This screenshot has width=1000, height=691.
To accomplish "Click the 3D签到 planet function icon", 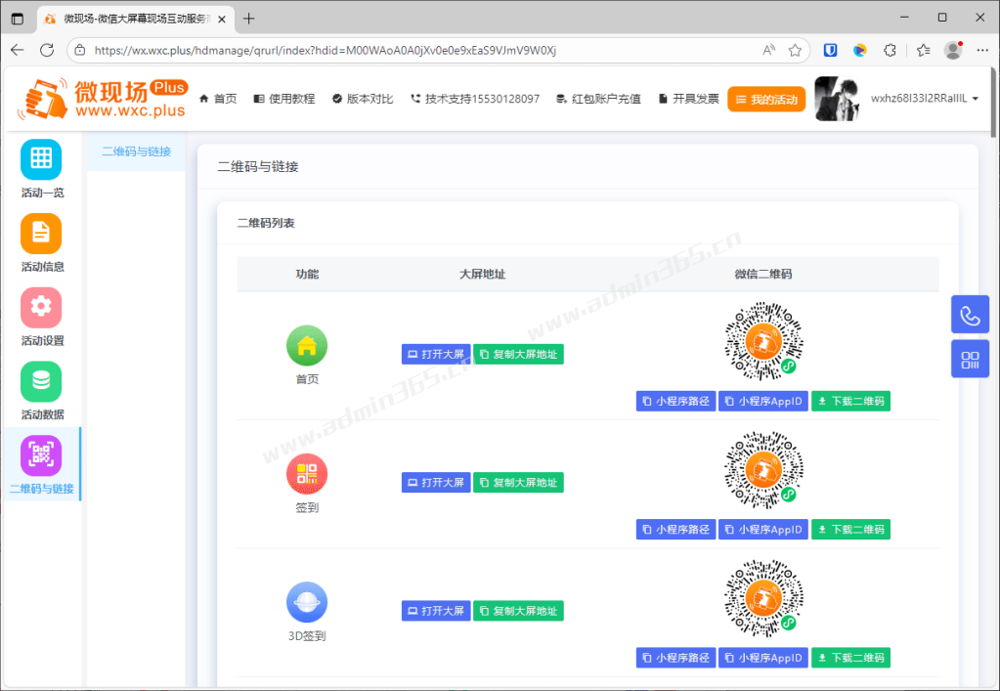I will pyautogui.click(x=307, y=602).
